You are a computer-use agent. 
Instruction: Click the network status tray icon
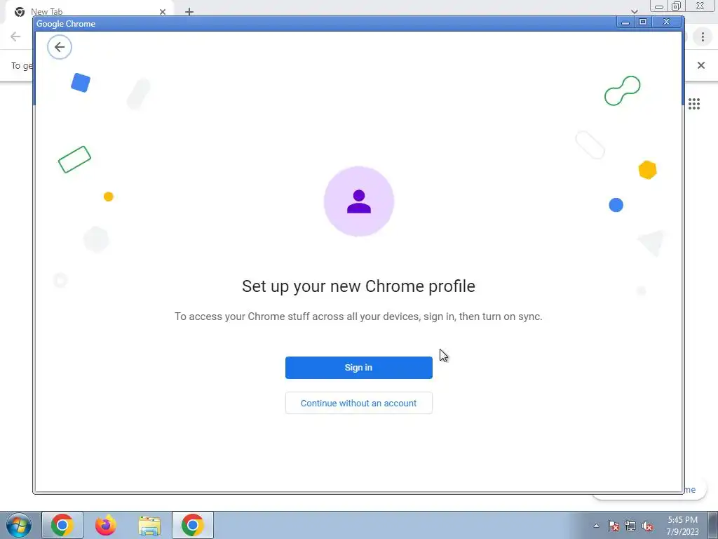(630, 526)
